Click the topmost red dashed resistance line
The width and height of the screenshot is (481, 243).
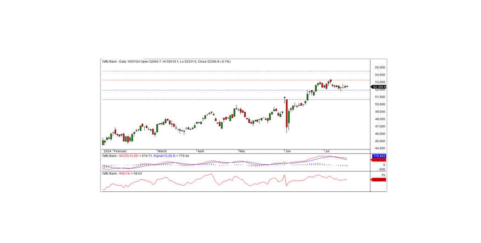click(x=233, y=71)
